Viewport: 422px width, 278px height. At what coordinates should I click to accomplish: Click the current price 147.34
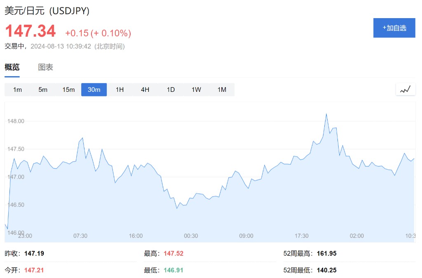[30, 32]
